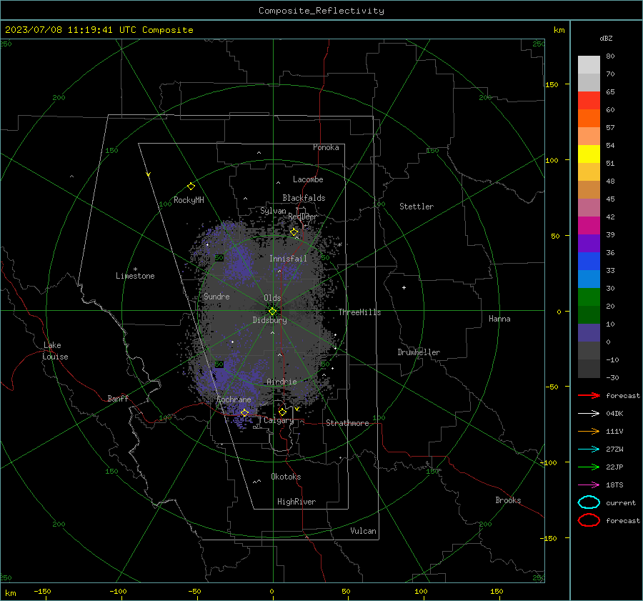Pick the bright yellow legend swatch
Screen dimensions: 643x601
589,154
